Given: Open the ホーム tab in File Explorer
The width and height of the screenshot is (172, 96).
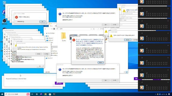Looking at the screenshot, I should [51, 26].
